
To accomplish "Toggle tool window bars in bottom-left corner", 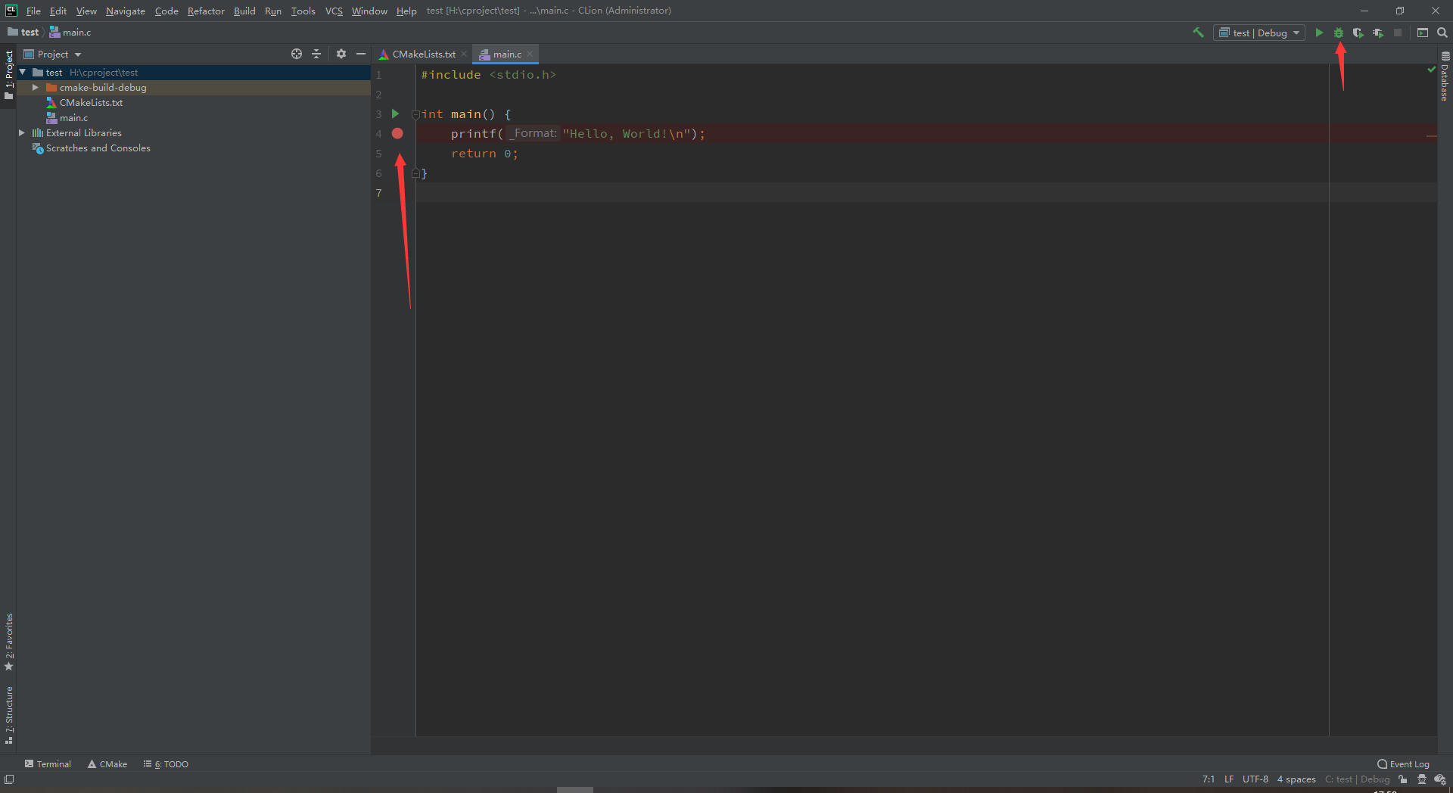I will tap(9, 779).
